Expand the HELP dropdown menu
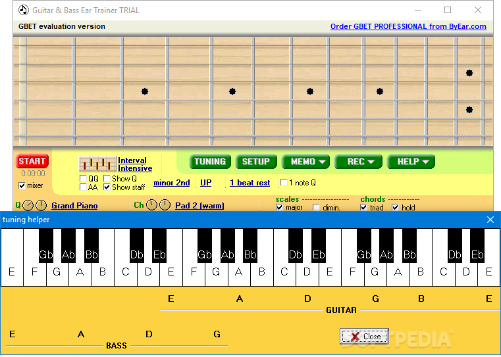The width and height of the screenshot is (501, 357). tap(411, 162)
